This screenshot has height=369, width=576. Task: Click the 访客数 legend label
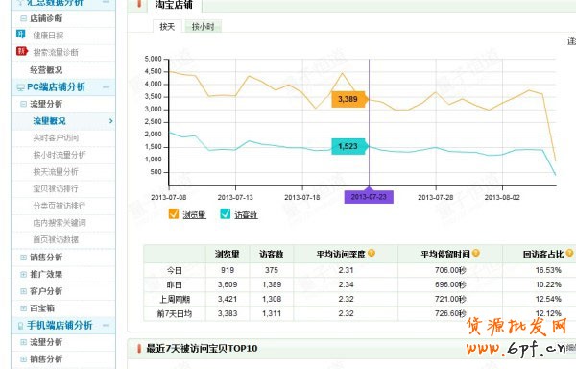point(246,215)
